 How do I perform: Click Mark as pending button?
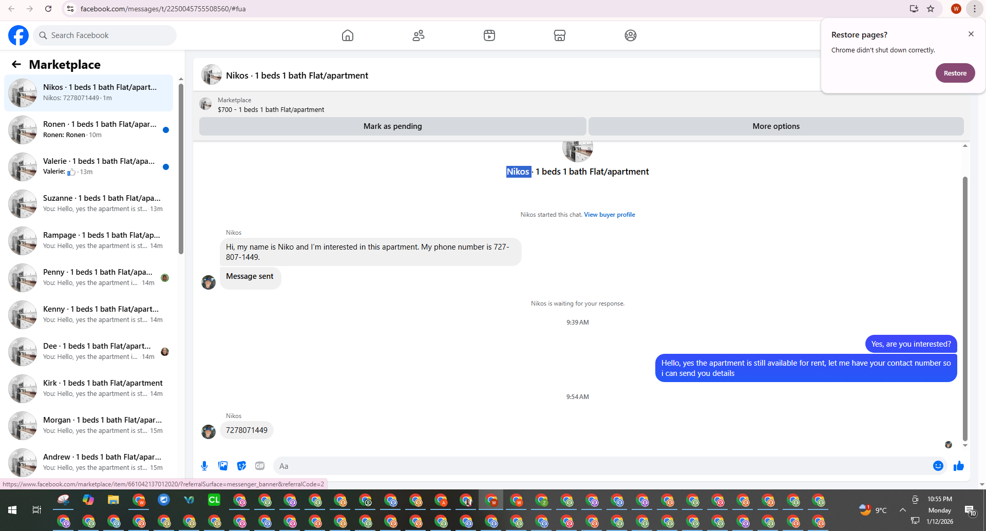[392, 126]
